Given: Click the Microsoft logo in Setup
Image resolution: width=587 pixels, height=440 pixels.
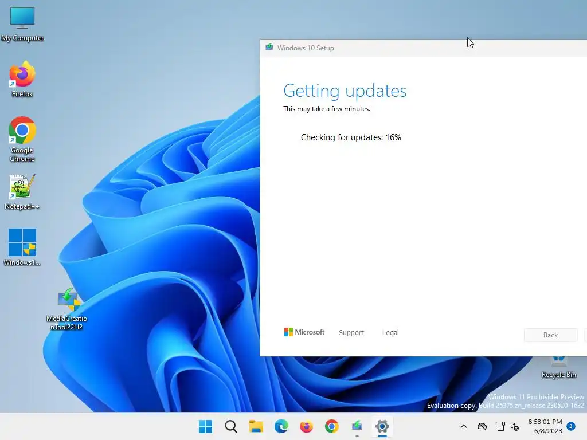Looking at the screenshot, I should tap(304, 332).
